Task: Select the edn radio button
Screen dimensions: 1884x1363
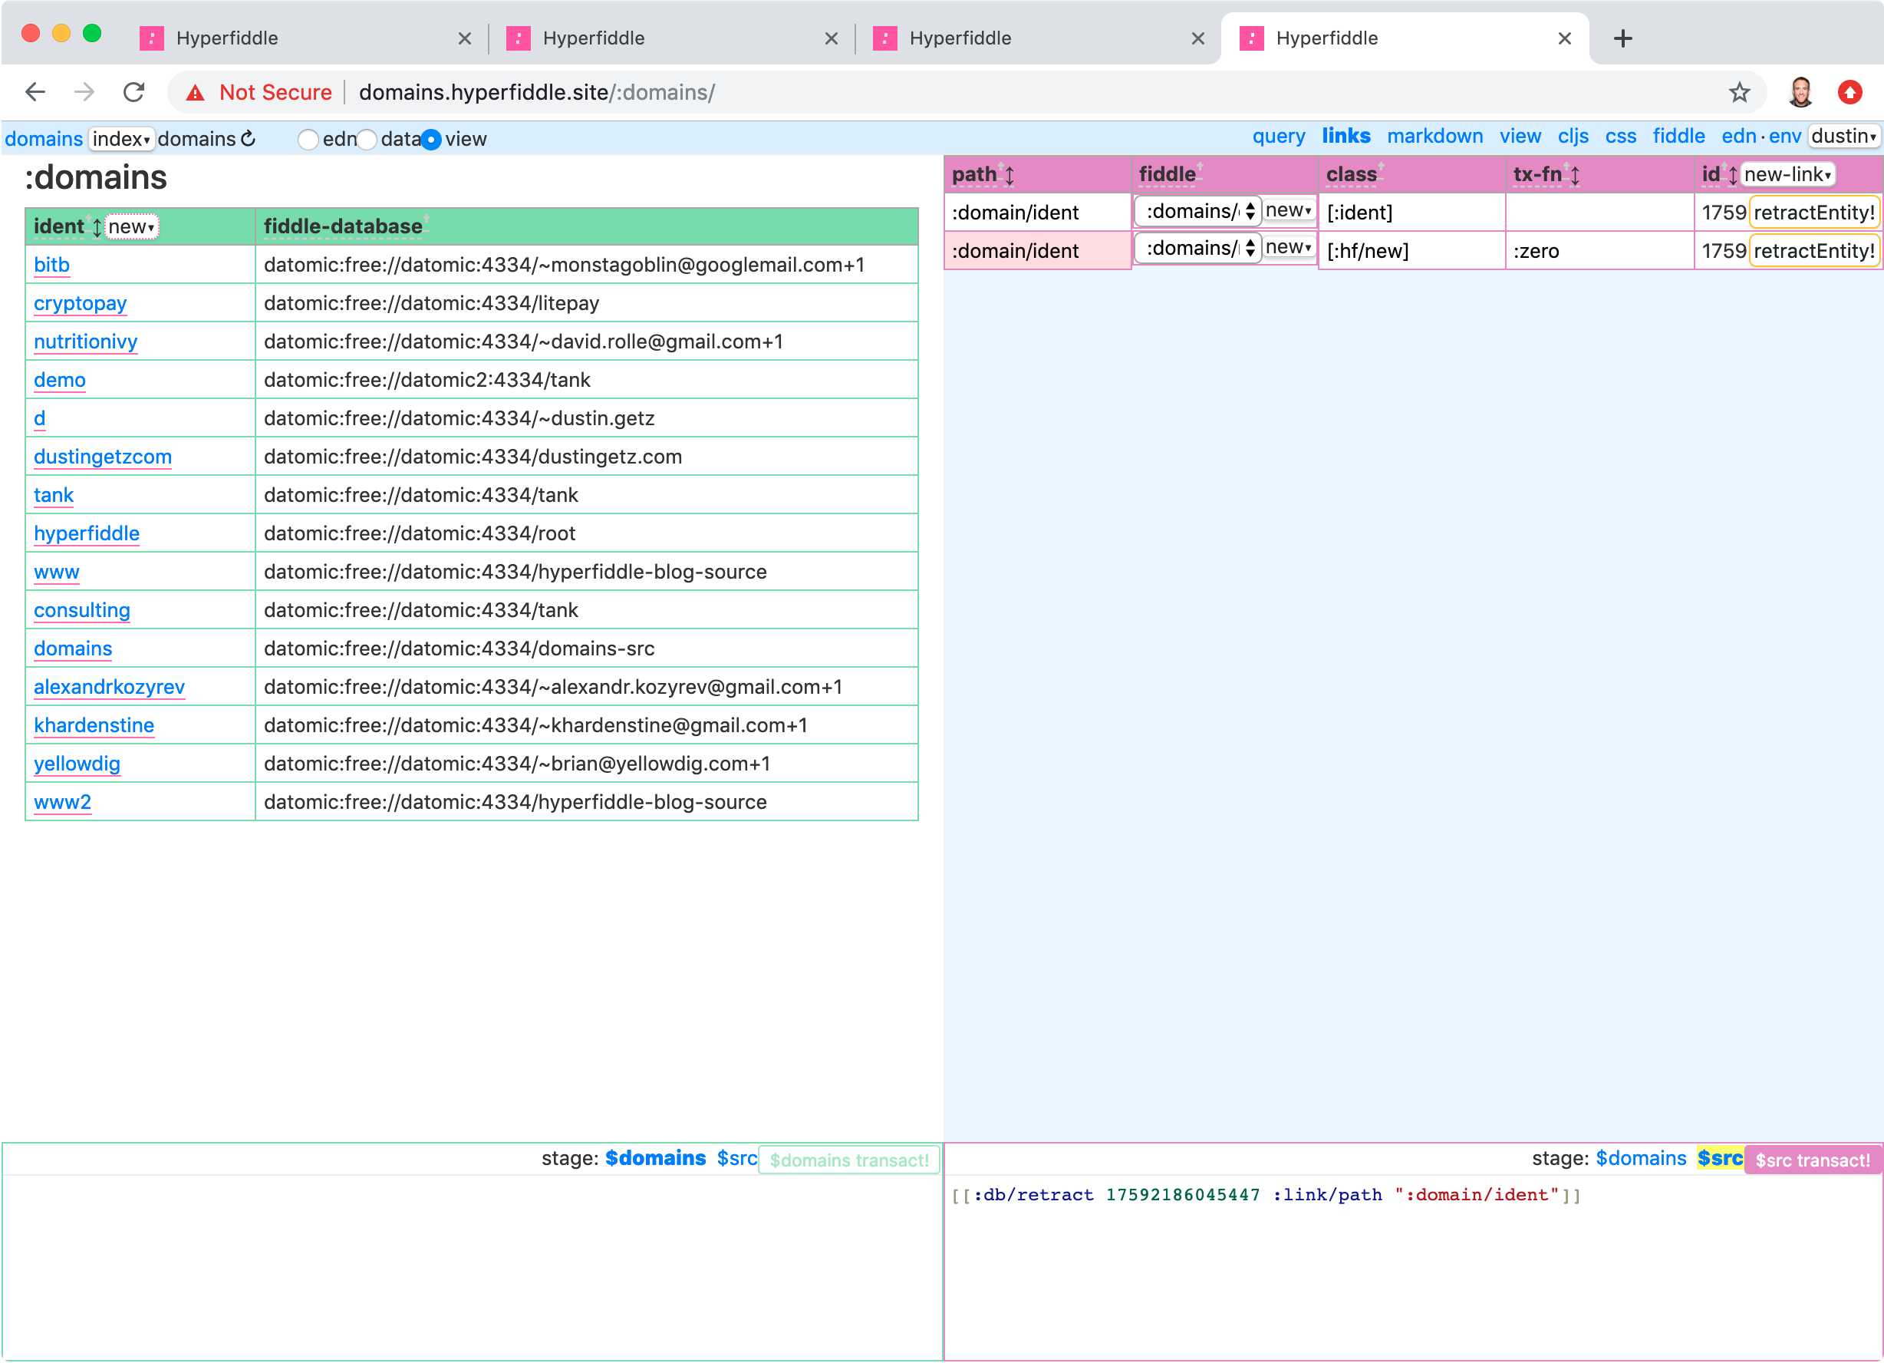Action: point(308,140)
